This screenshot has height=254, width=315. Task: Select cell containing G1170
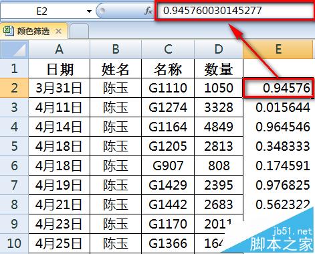pos(168,224)
